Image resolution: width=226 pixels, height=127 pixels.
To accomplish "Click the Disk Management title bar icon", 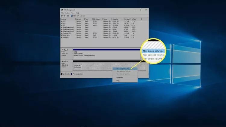I will click(x=62, y=10).
